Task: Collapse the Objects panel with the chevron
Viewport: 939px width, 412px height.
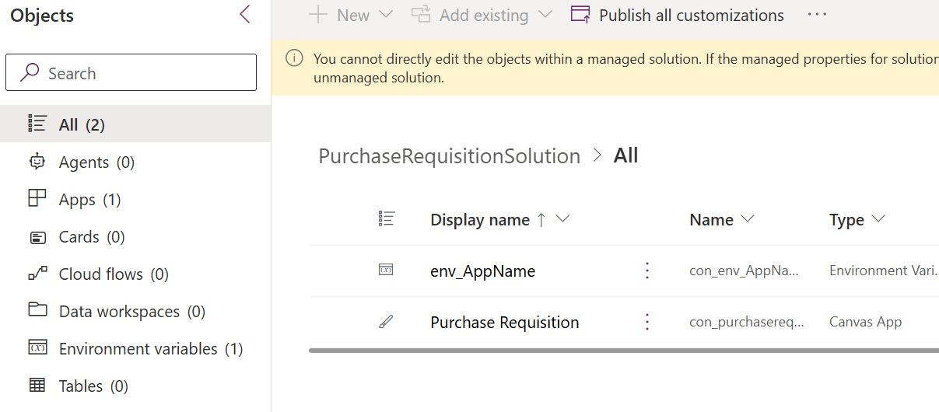Action: 245,15
